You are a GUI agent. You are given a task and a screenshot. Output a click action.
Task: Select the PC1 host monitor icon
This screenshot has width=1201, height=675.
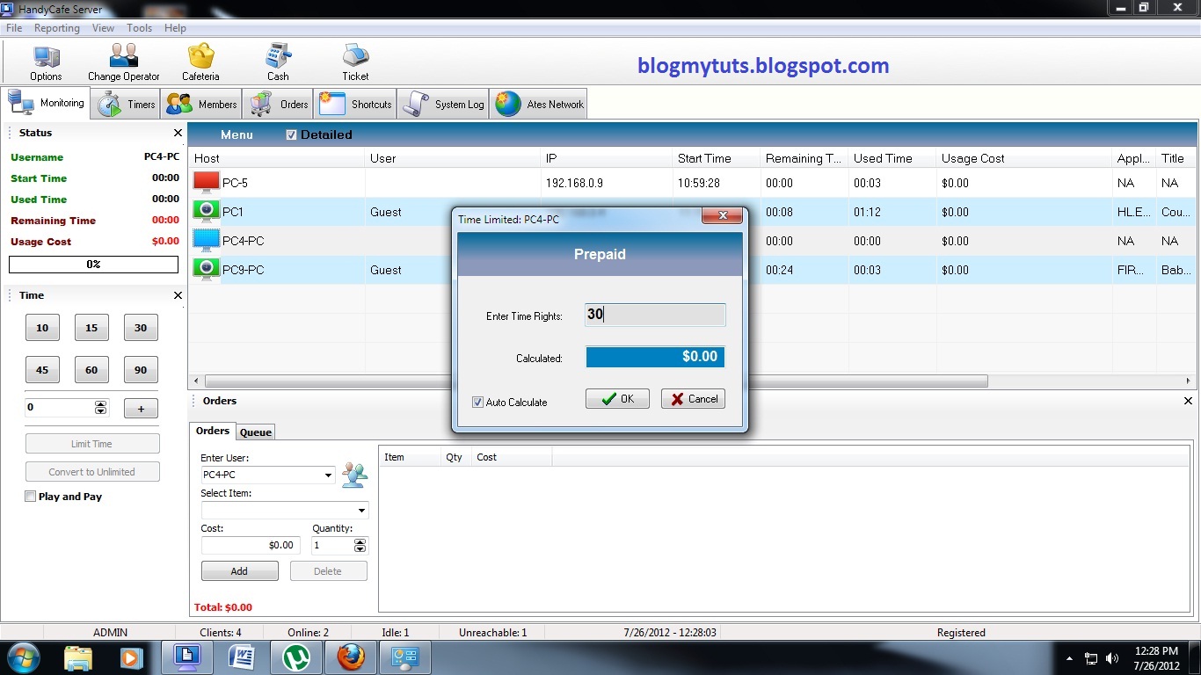click(x=206, y=212)
